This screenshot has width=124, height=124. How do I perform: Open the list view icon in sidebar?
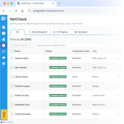pos(4,52)
